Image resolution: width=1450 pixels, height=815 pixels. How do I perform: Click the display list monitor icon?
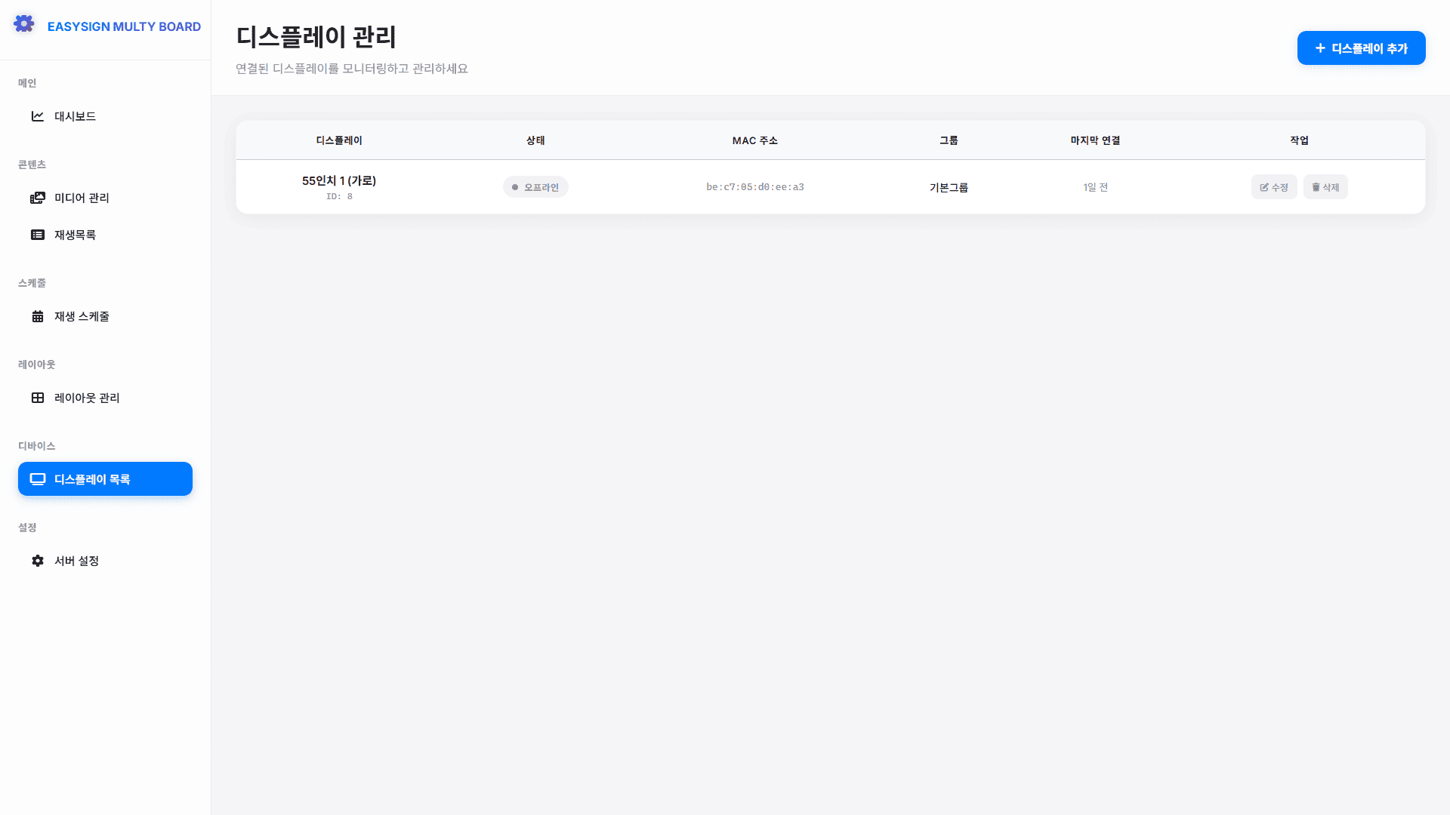(38, 479)
